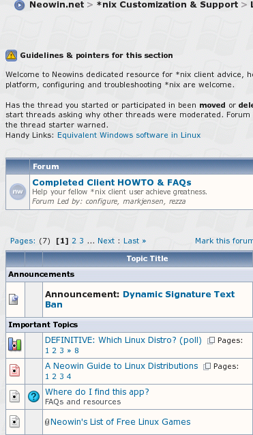Click the multi-page icon beside Neowin Guide
Image resolution: width=253 pixels, height=435 pixels.
(x=207, y=366)
